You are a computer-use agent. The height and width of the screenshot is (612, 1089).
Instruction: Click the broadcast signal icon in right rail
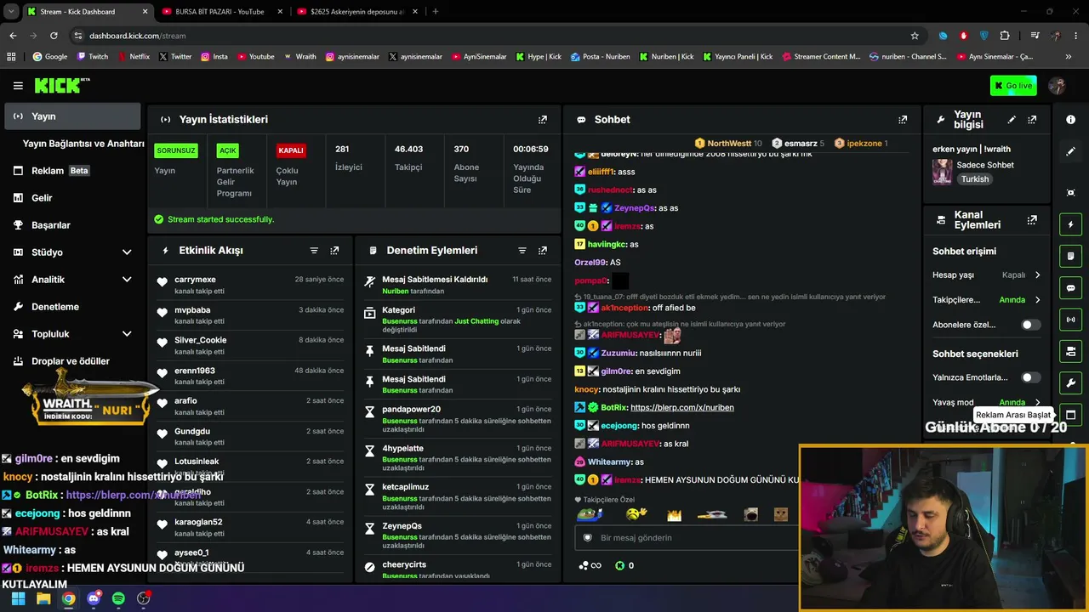click(x=1071, y=320)
